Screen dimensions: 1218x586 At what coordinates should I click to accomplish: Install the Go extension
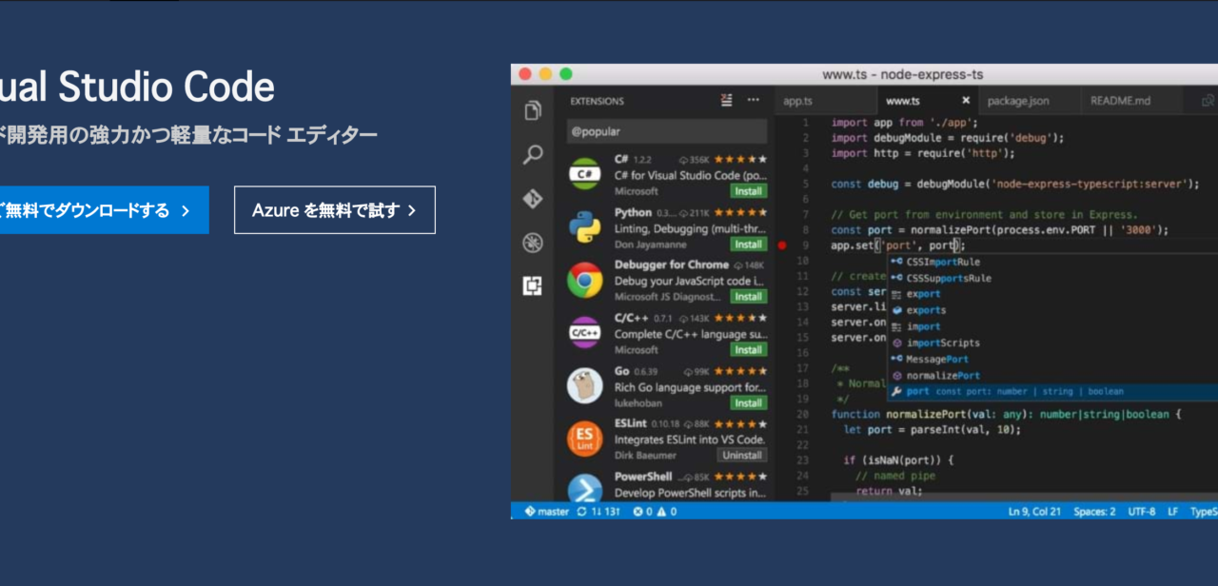tap(748, 402)
